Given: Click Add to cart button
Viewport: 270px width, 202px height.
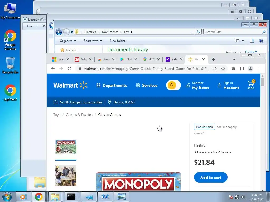Looking at the screenshot, I should (x=211, y=178).
